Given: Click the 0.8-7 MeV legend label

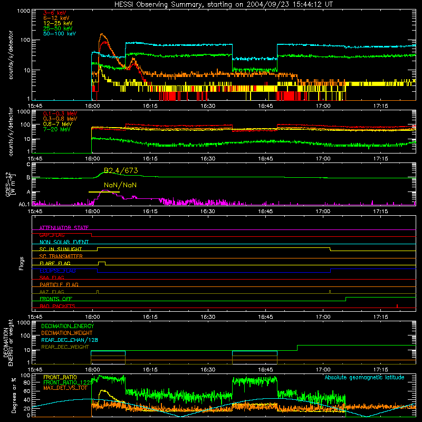Looking at the screenshot, I should tap(57, 124).
